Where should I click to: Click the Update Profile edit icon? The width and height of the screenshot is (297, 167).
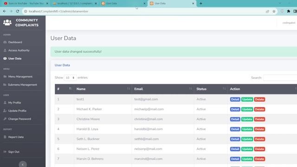(x=5, y=111)
